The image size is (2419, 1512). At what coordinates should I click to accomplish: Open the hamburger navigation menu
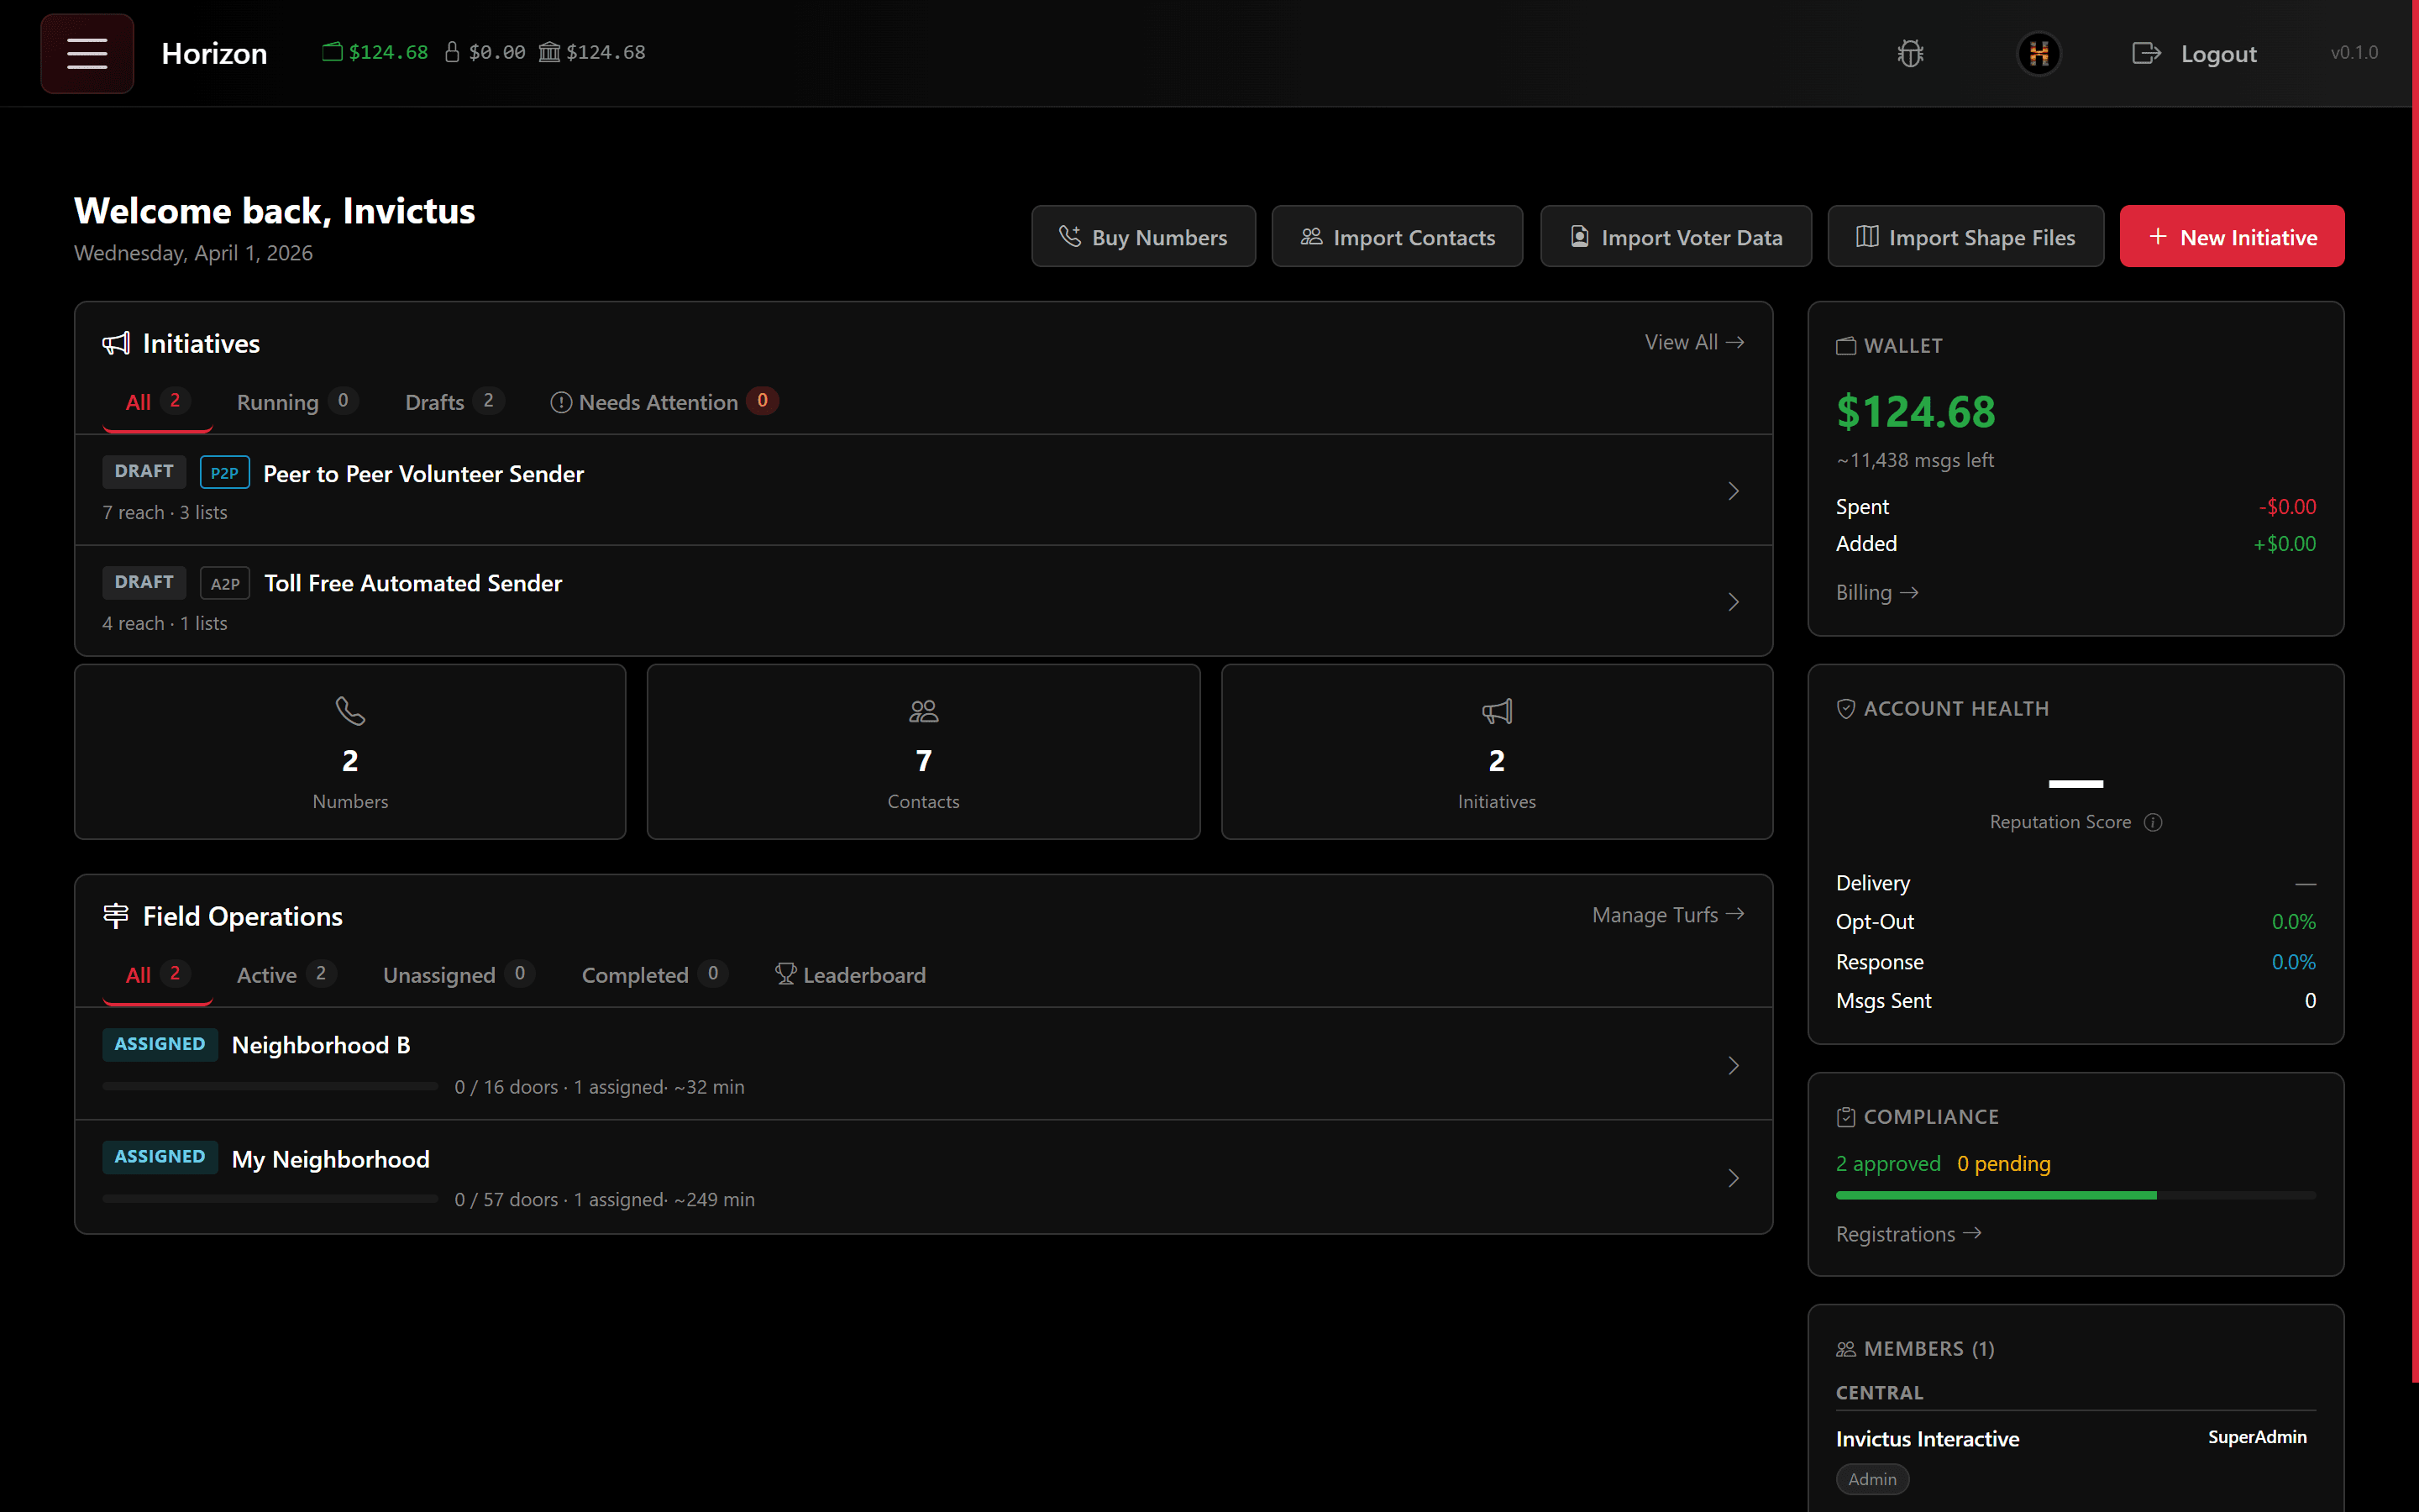click(87, 53)
